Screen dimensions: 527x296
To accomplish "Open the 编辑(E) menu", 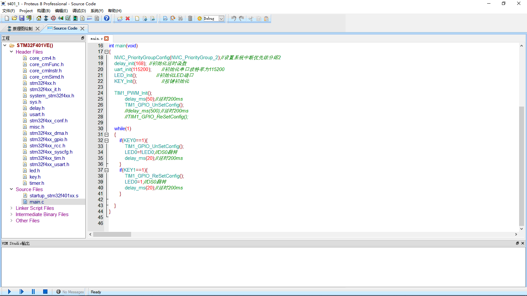I will point(61,11).
